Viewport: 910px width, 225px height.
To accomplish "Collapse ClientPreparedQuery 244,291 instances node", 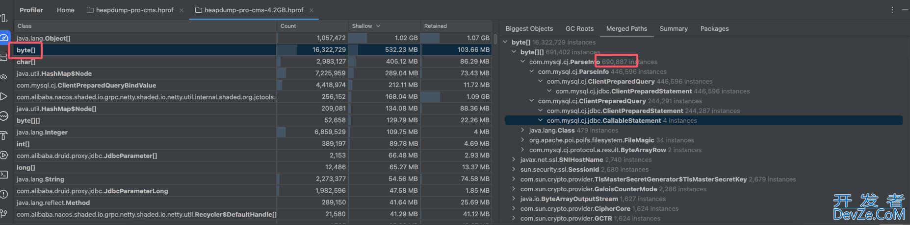I will (x=532, y=101).
